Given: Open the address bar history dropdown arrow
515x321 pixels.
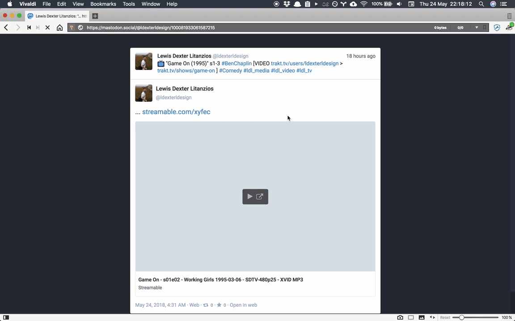Looking at the screenshot, I should click(477, 28).
